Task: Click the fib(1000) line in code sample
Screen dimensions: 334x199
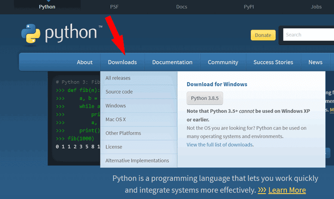Action: (x=75, y=139)
